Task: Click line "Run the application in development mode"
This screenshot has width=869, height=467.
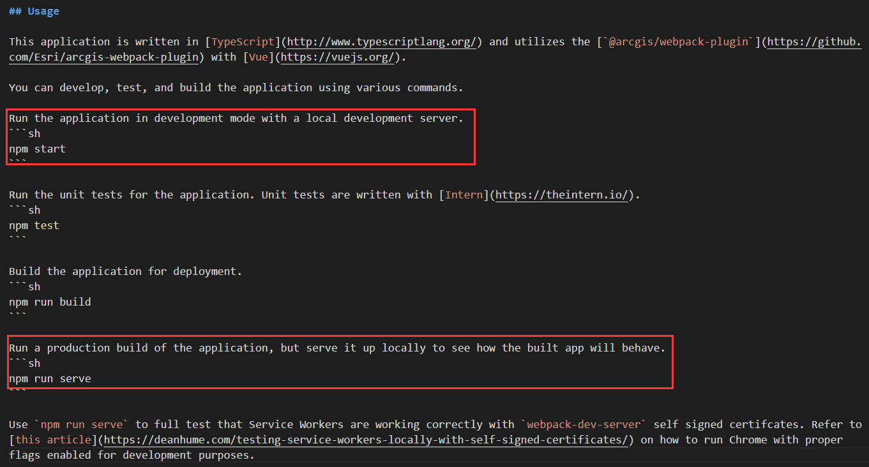Action: tap(236, 118)
